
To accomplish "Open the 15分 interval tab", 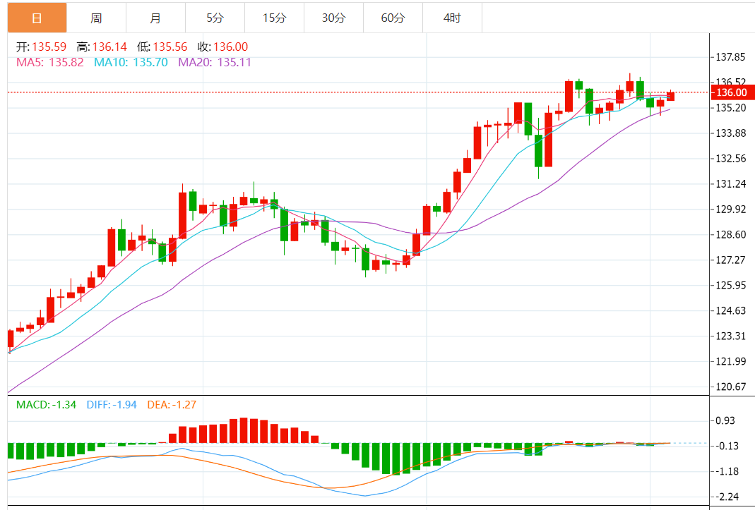I will (x=274, y=18).
